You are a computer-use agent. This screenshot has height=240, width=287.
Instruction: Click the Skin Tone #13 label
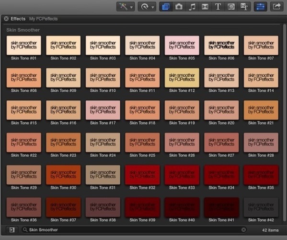click(x=221, y=91)
